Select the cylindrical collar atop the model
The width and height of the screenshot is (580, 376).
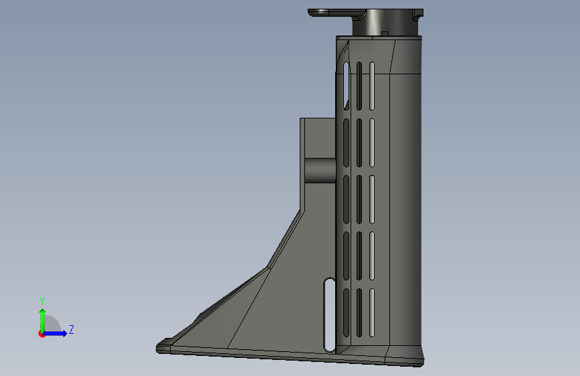coord(384,23)
